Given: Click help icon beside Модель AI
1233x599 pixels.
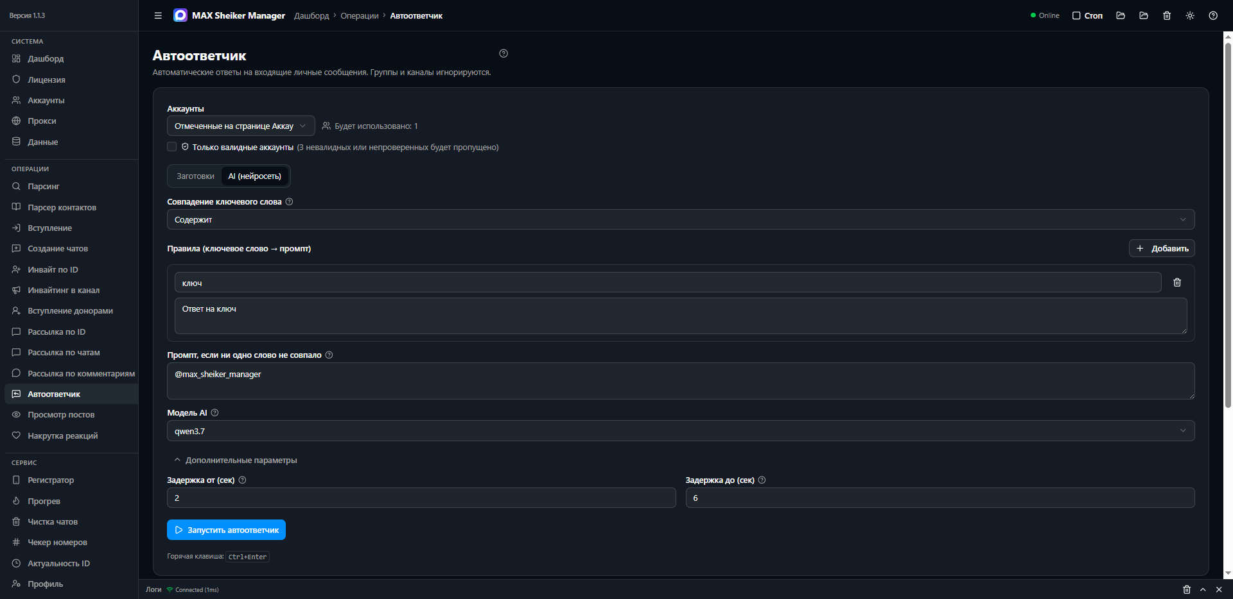Looking at the screenshot, I should point(214,412).
